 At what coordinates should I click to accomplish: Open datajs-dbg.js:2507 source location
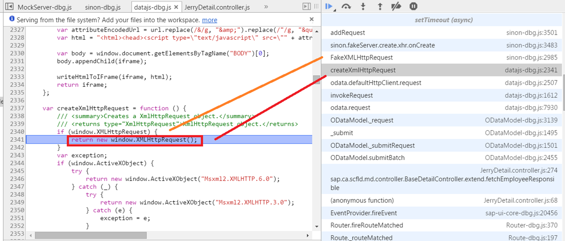531,83
